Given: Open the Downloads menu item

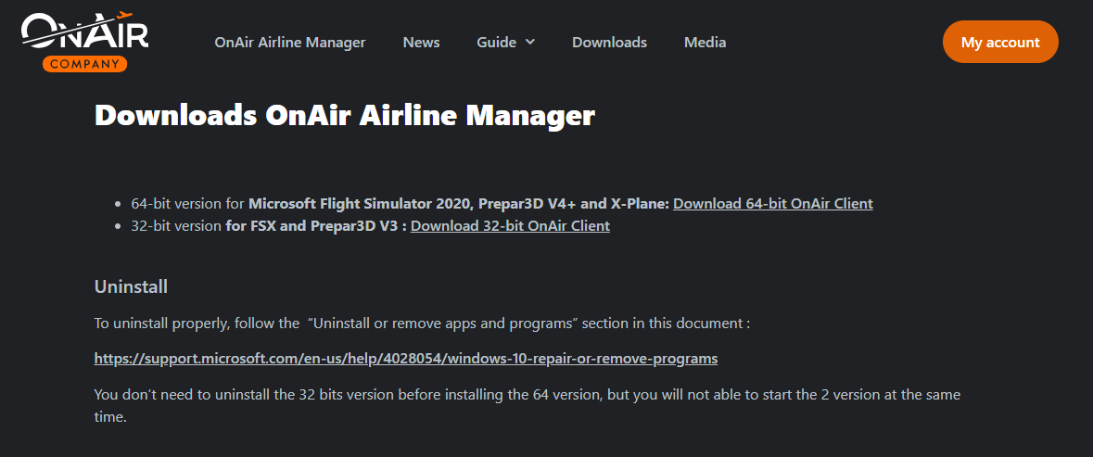Looking at the screenshot, I should [609, 43].
